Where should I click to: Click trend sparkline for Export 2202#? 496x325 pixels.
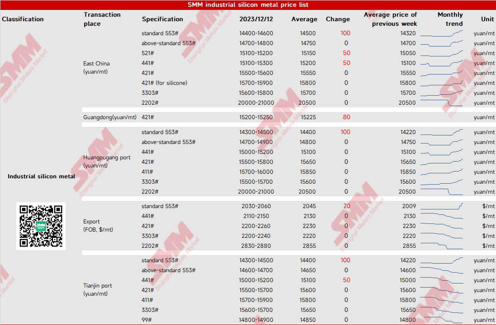point(442,246)
